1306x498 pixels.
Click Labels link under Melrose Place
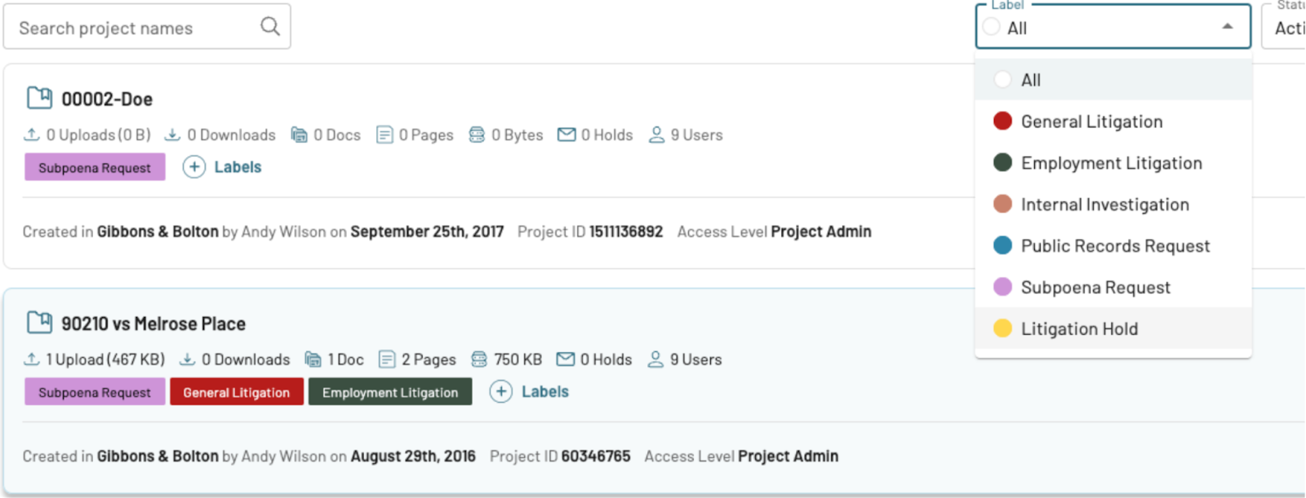click(545, 392)
